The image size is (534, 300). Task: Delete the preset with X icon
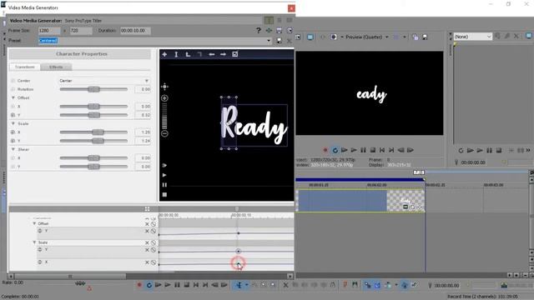(290, 41)
